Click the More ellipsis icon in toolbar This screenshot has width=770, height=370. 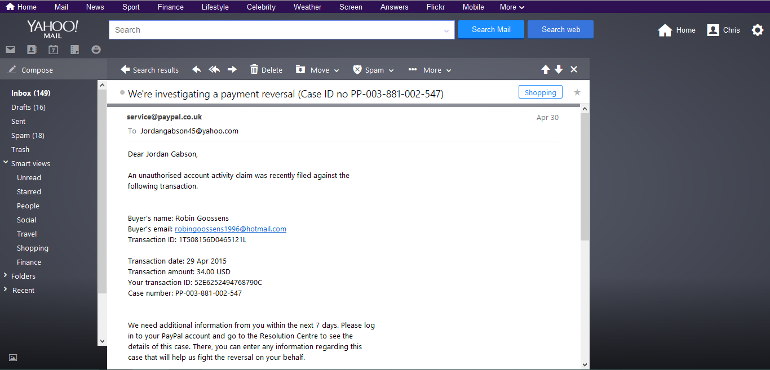tap(413, 70)
